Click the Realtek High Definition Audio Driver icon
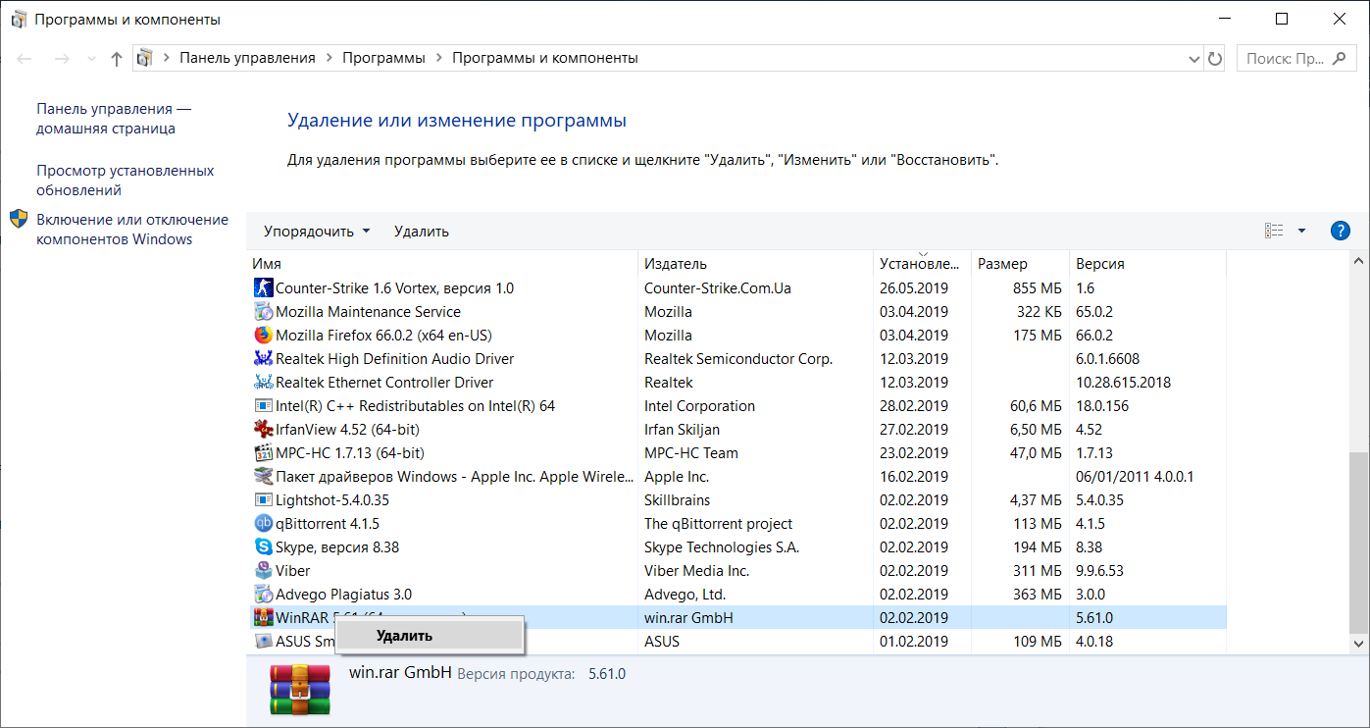Image resolution: width=1370 pixels, height=728 pixels. pos(263,359)
